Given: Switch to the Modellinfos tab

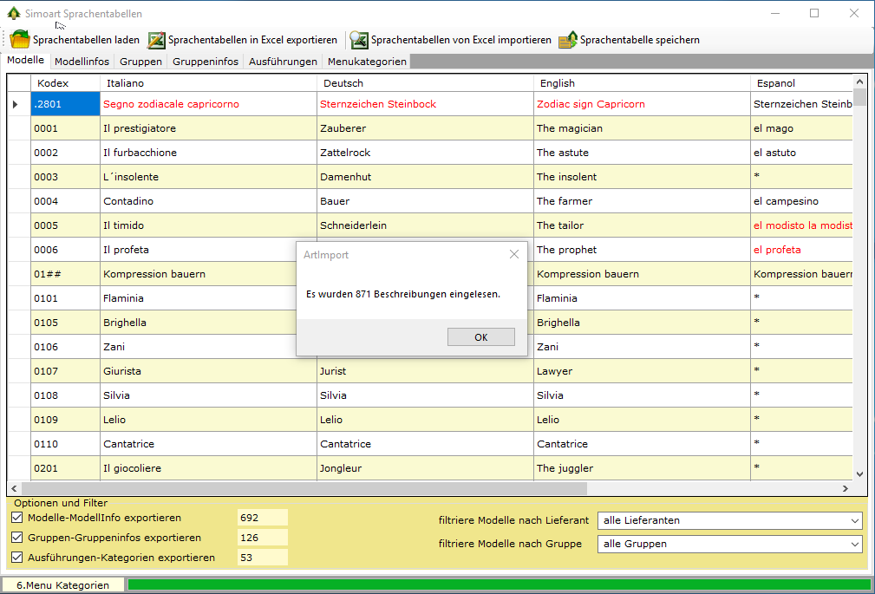Looking at the screenshot, I should coord(82,62).
